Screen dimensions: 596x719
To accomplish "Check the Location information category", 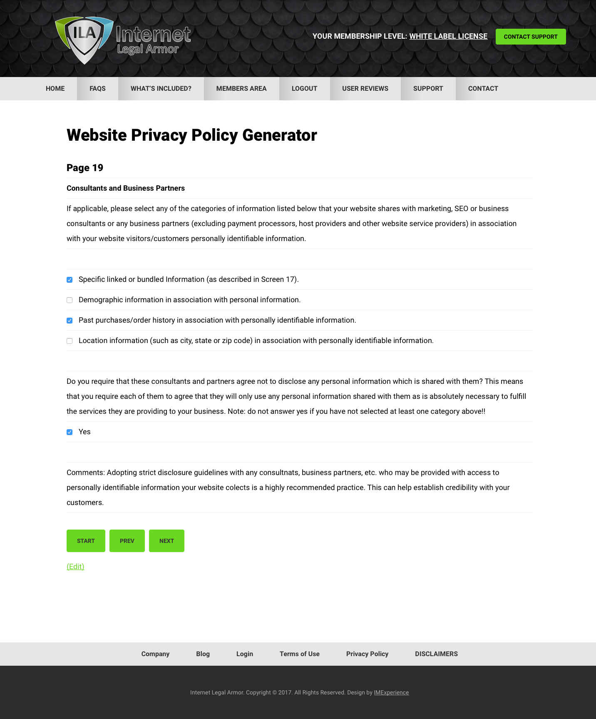I will (x=69, y=341).
